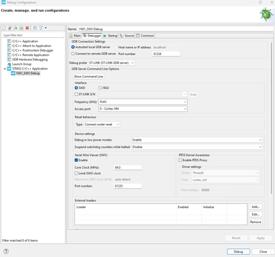Click the Core Clock (MHz) field
This screenshot has width=275, height=257.
[x=128, y=167]
